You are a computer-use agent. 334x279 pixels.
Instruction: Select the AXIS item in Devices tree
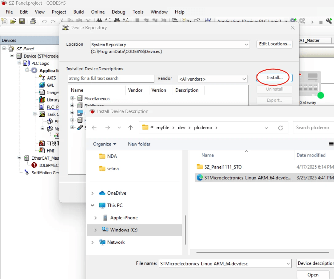point(51,78)
